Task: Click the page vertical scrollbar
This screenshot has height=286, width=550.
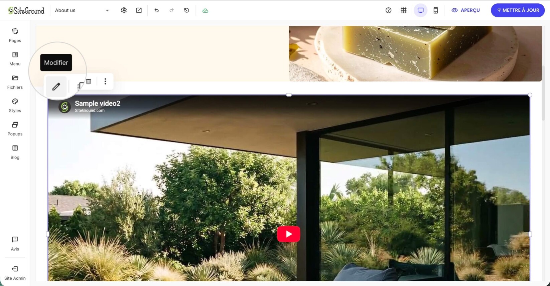Action: [543, 93]
